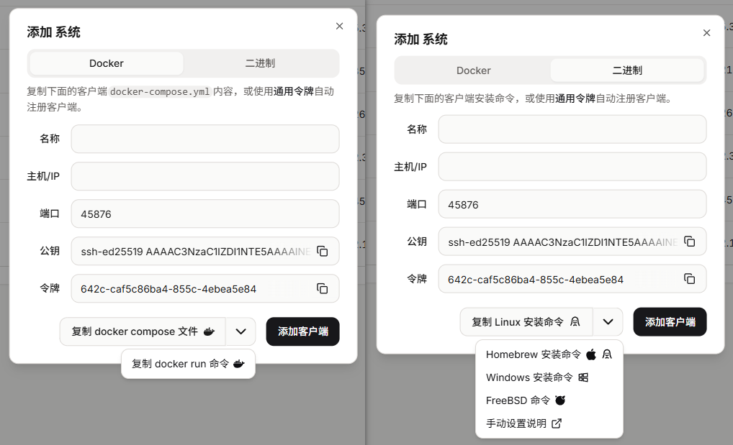
Task: Copy the token in the Docker dialog
Action: [323, 288]
